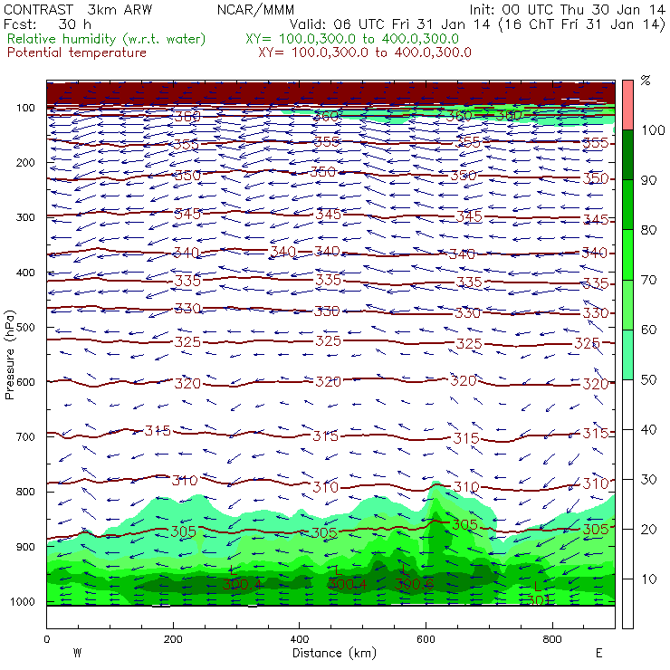This screenshot has width=670, height=670.
Task: Click the '300' tick on pressure axis
Action: tap(25, 217)
